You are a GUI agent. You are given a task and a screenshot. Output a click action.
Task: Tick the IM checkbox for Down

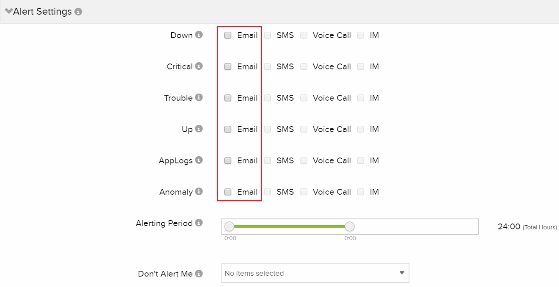pos(361,35)
